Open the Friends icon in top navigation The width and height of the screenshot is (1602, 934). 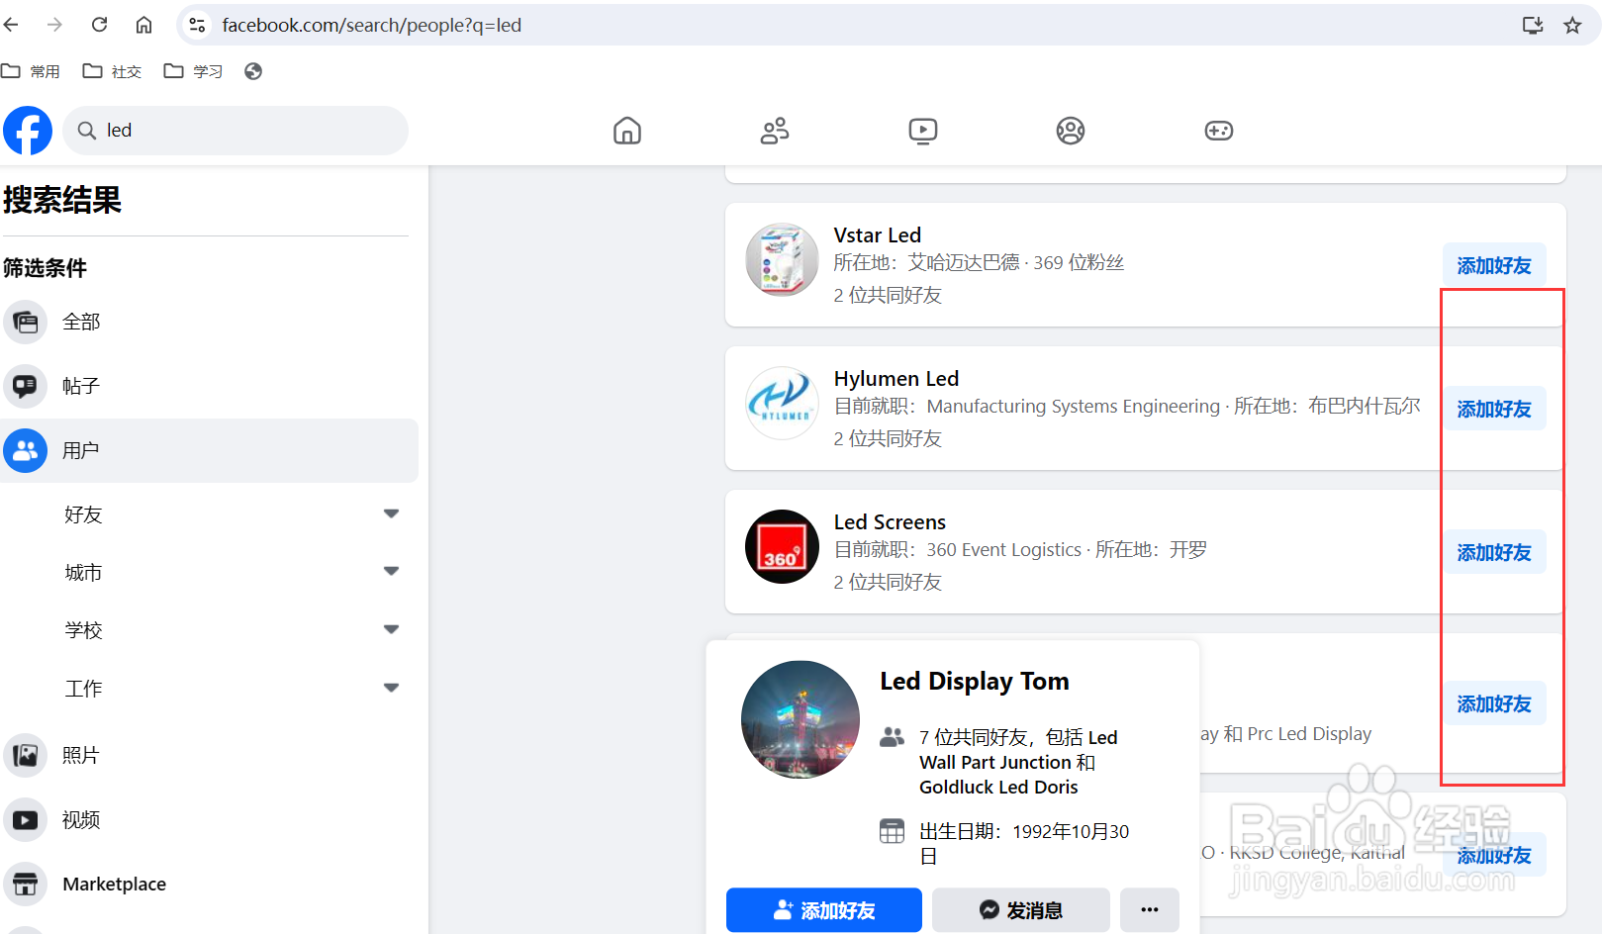(775, 130)
